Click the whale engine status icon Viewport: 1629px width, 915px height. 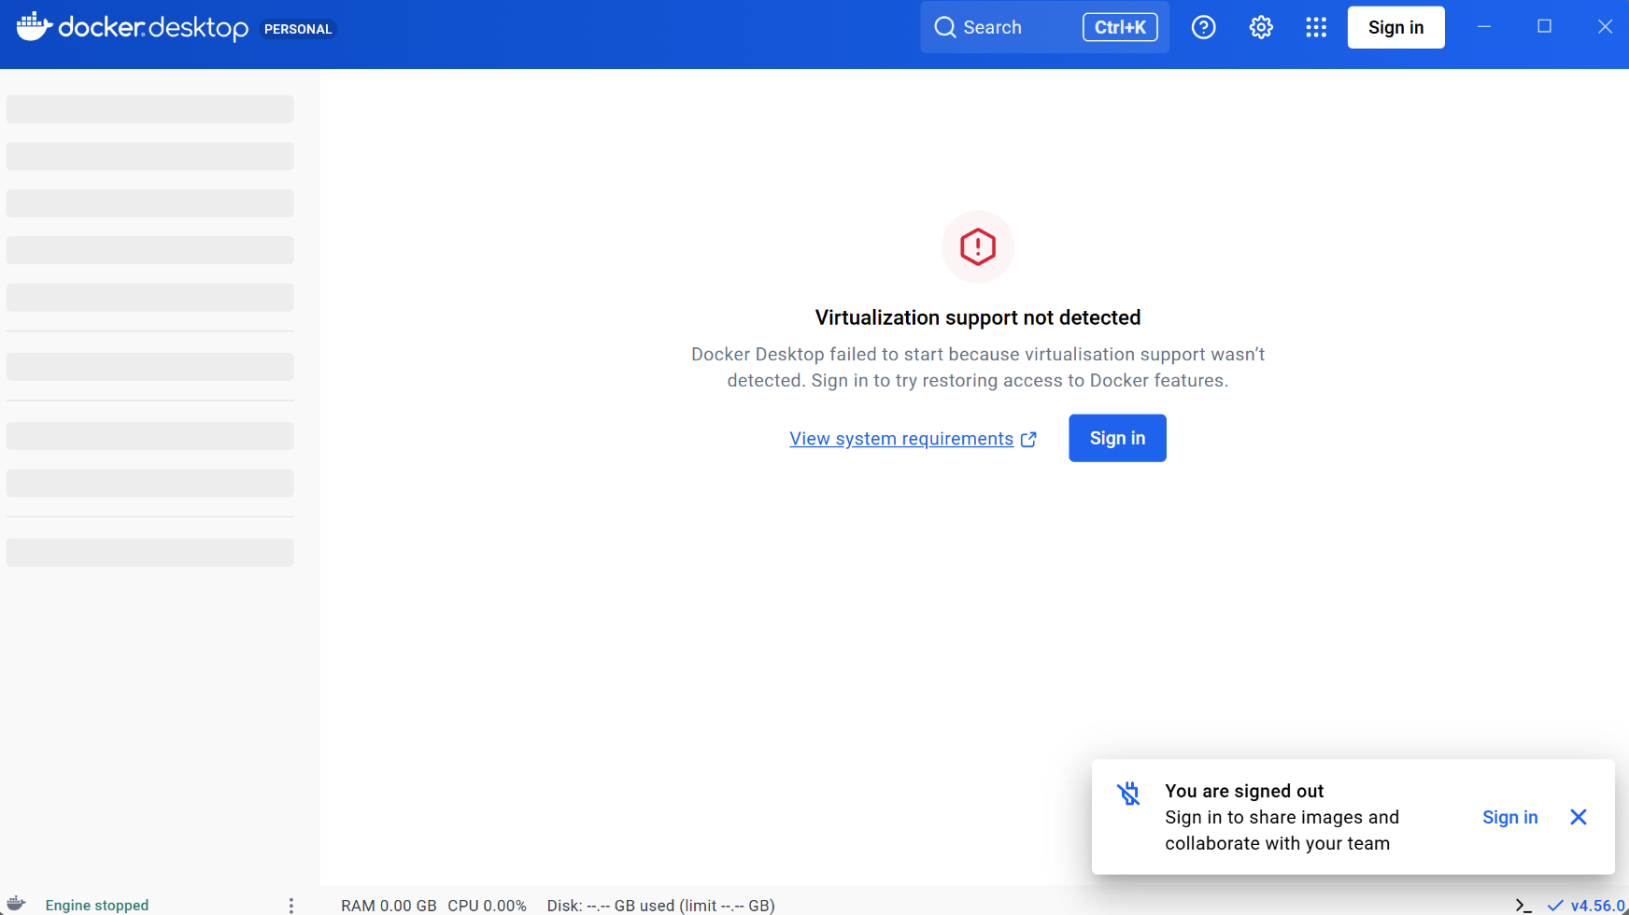pos(16,904)
